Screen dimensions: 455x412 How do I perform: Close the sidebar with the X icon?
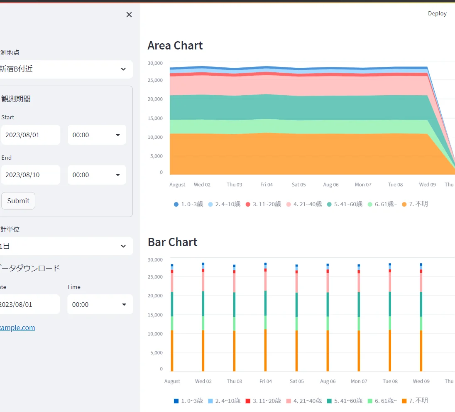tap(129, 15)
